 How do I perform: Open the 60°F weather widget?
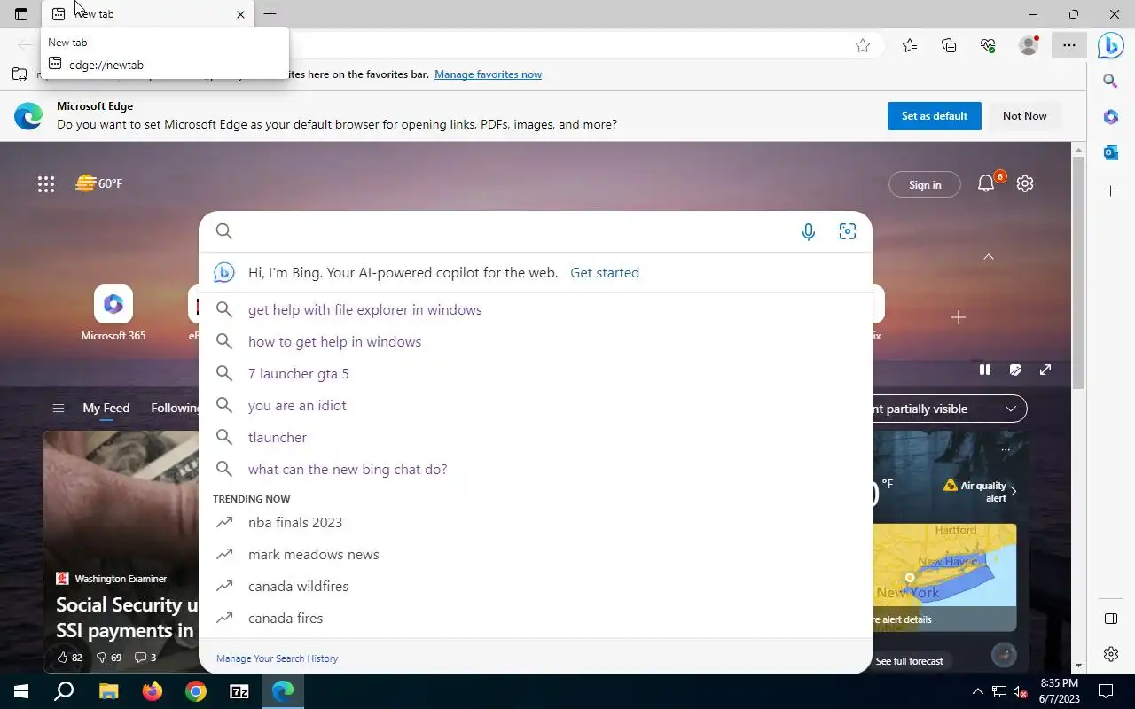99,183
